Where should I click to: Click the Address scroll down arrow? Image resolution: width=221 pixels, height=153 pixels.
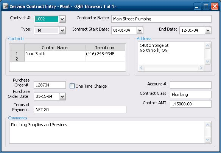coord(207,61)
